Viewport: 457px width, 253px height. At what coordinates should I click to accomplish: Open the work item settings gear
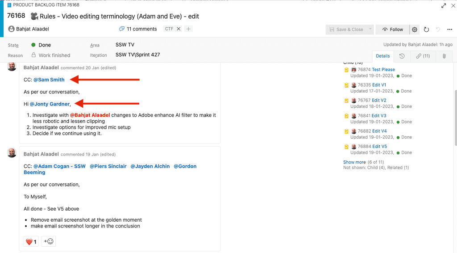point(415,30)
